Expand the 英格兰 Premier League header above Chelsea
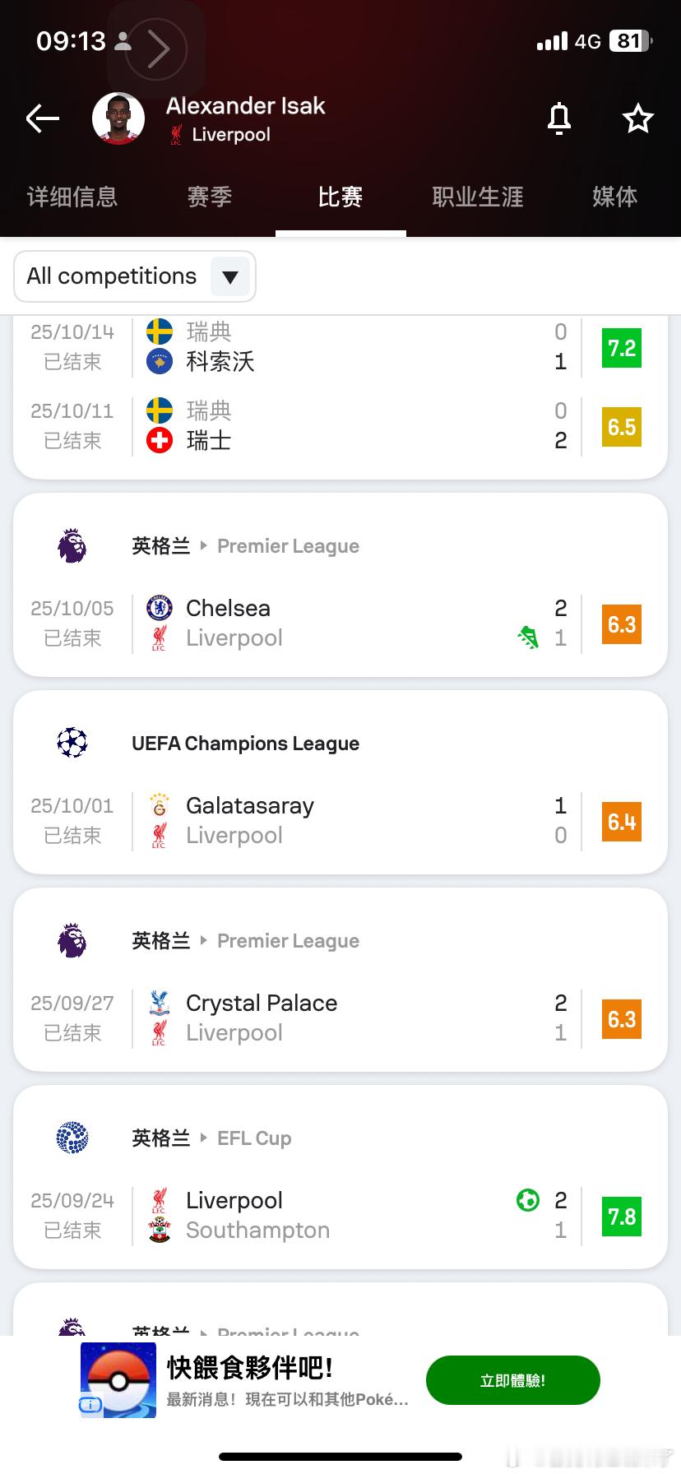681x1474 pixels. 245,546
